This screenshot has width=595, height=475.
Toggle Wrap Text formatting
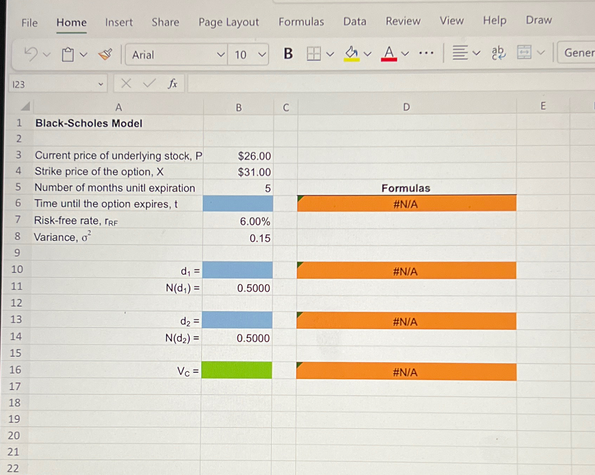(498, 54)
